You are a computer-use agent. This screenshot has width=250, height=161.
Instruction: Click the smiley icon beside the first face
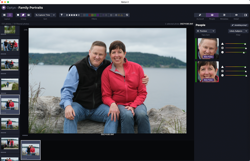222,52
